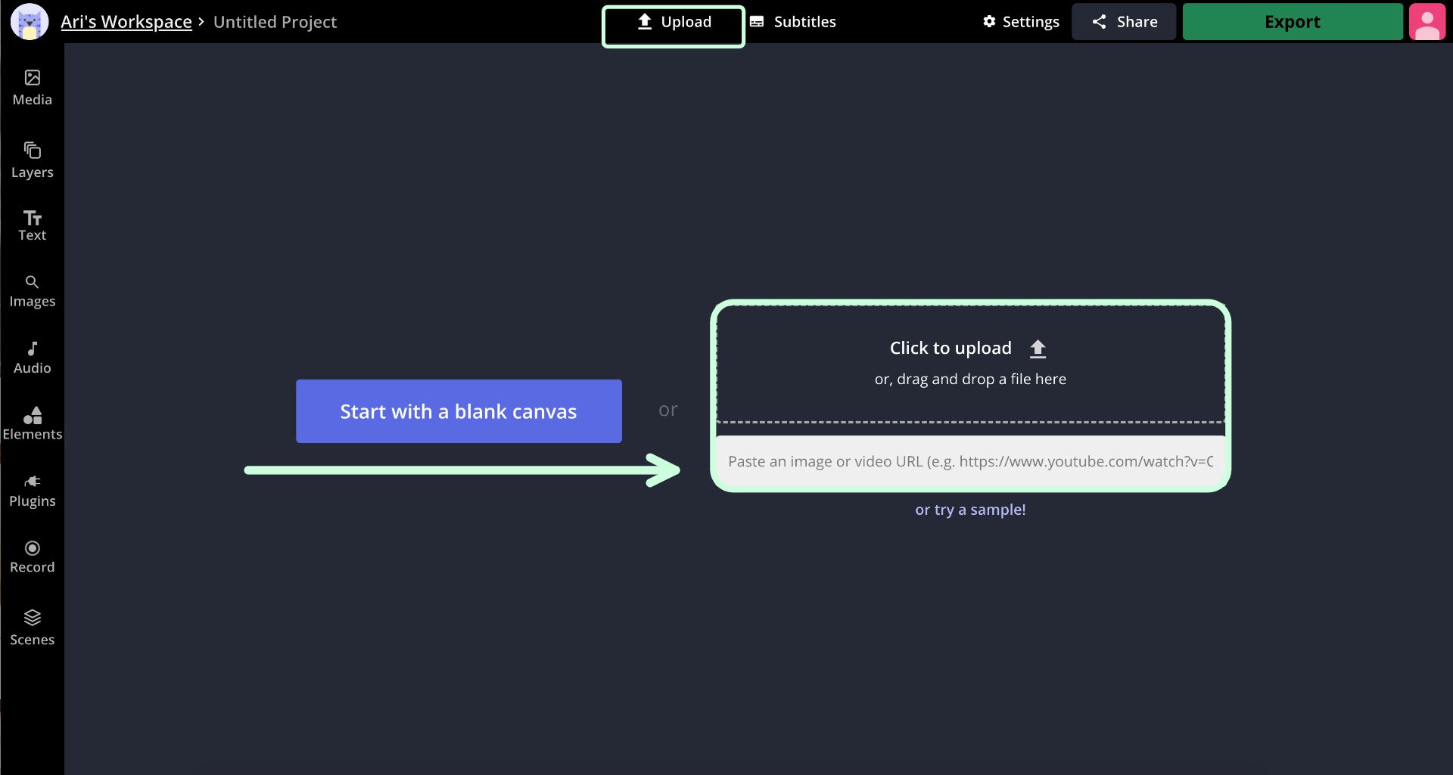The image size is (1453, 775).
Task: Open the Plugins panel
Action: click(32, 491)
